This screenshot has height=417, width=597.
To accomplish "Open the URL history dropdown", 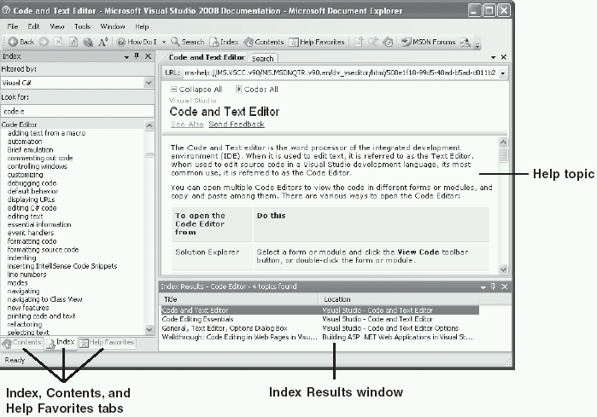I will [502, 73].
